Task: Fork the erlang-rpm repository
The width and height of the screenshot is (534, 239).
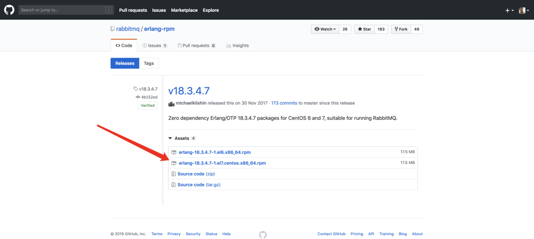Action: pos(400,29)
